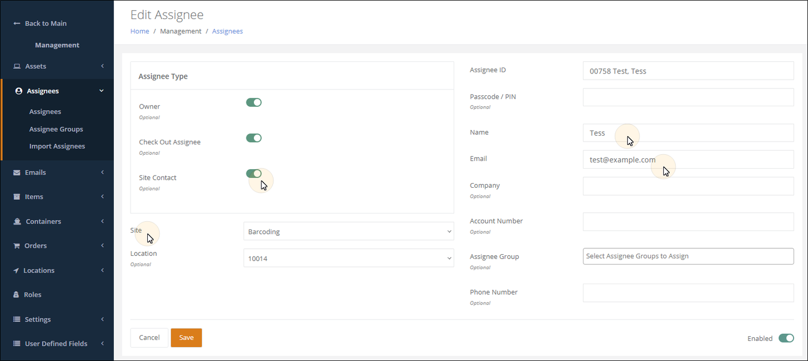The height and width of the screenshot is (361, 808).
Task: Click the Save button
Action: (x=186, y=338)
